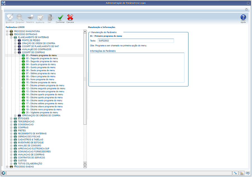Select the TERCEIRIZACAO tree item

26,122
